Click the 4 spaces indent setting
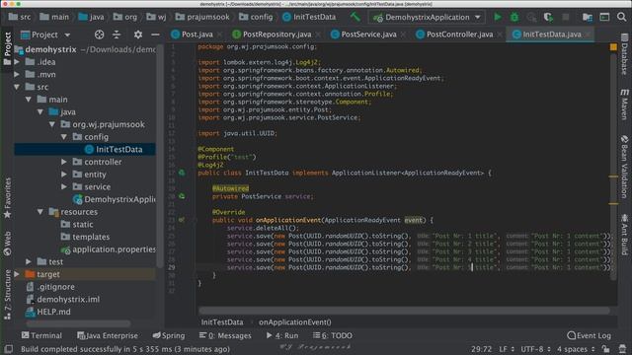Image resolution: width=632 pixels, height=355 pixels. (576, 349)
